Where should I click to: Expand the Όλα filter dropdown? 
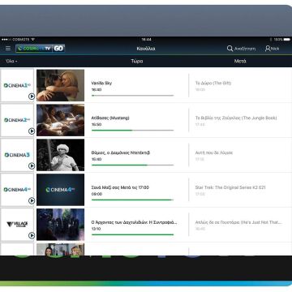click(x=11, y=61)
